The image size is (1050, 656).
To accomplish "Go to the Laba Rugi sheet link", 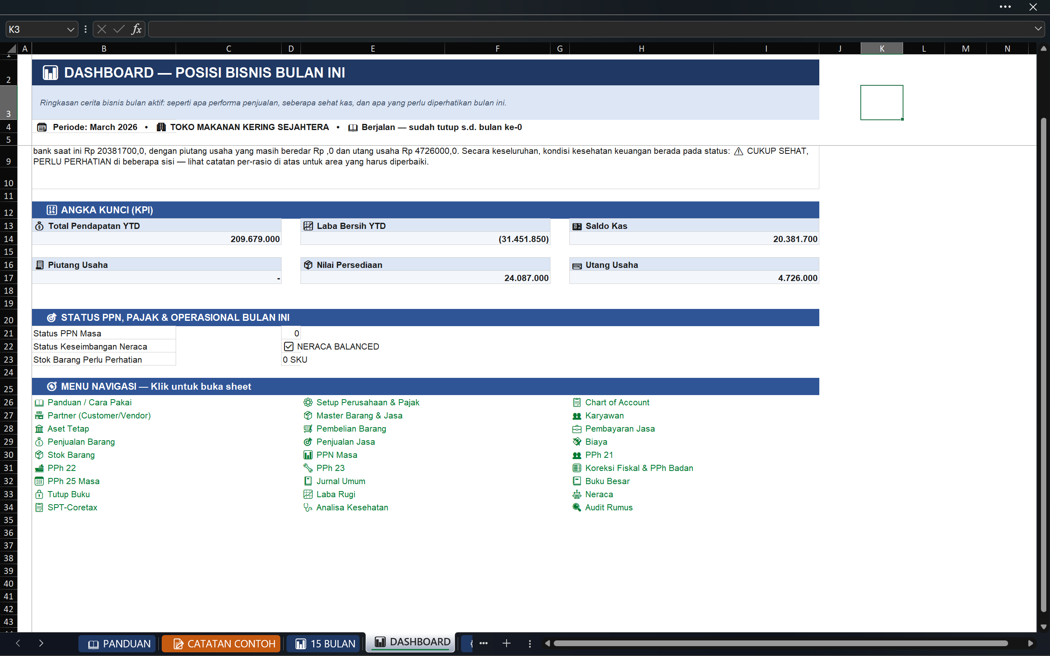I will [335, 495].
